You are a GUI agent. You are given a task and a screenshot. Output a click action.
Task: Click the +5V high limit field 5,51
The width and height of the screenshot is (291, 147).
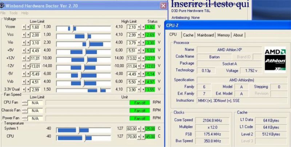click(x=132, y=50)
